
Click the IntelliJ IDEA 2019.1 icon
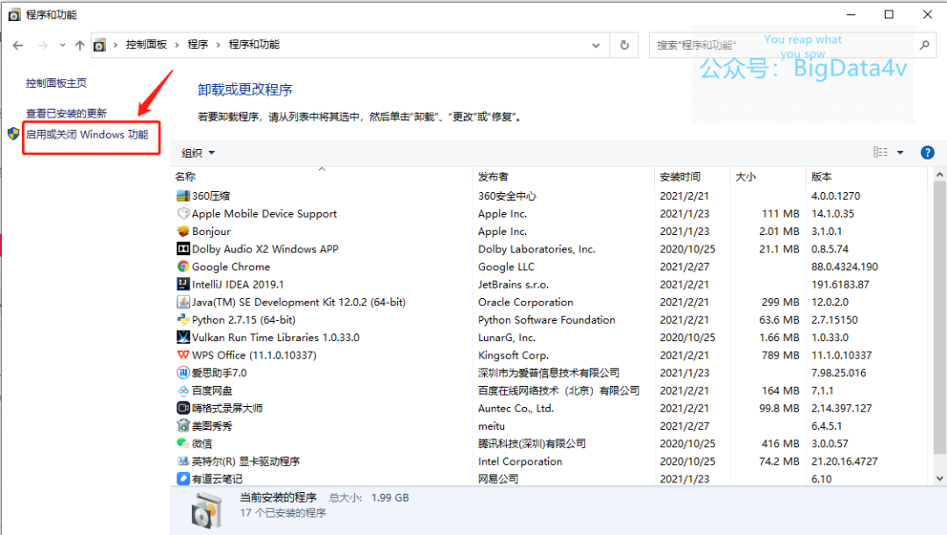click(x=183, y=284)
